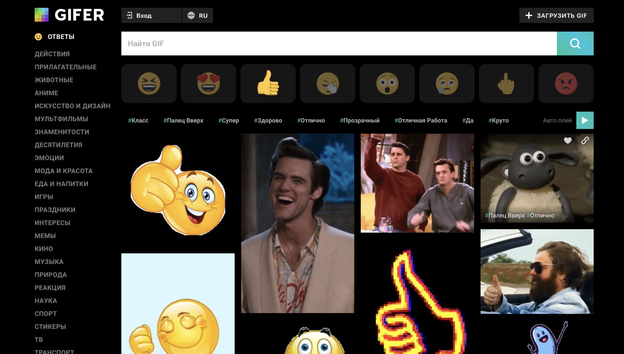624x354 pixels.
Task: Open the ДЕЙСТВИЯ category
Action: pyautogui.click(x=52, y=54)
